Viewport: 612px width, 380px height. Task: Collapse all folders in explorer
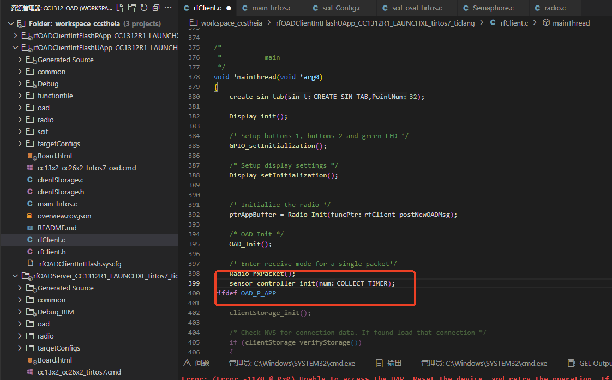(156, 8)
